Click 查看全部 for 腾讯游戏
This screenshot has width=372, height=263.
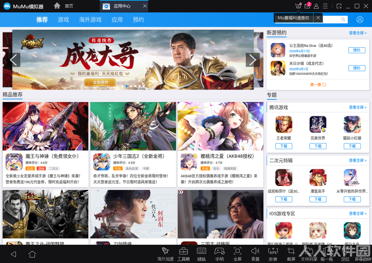point(358,107)
